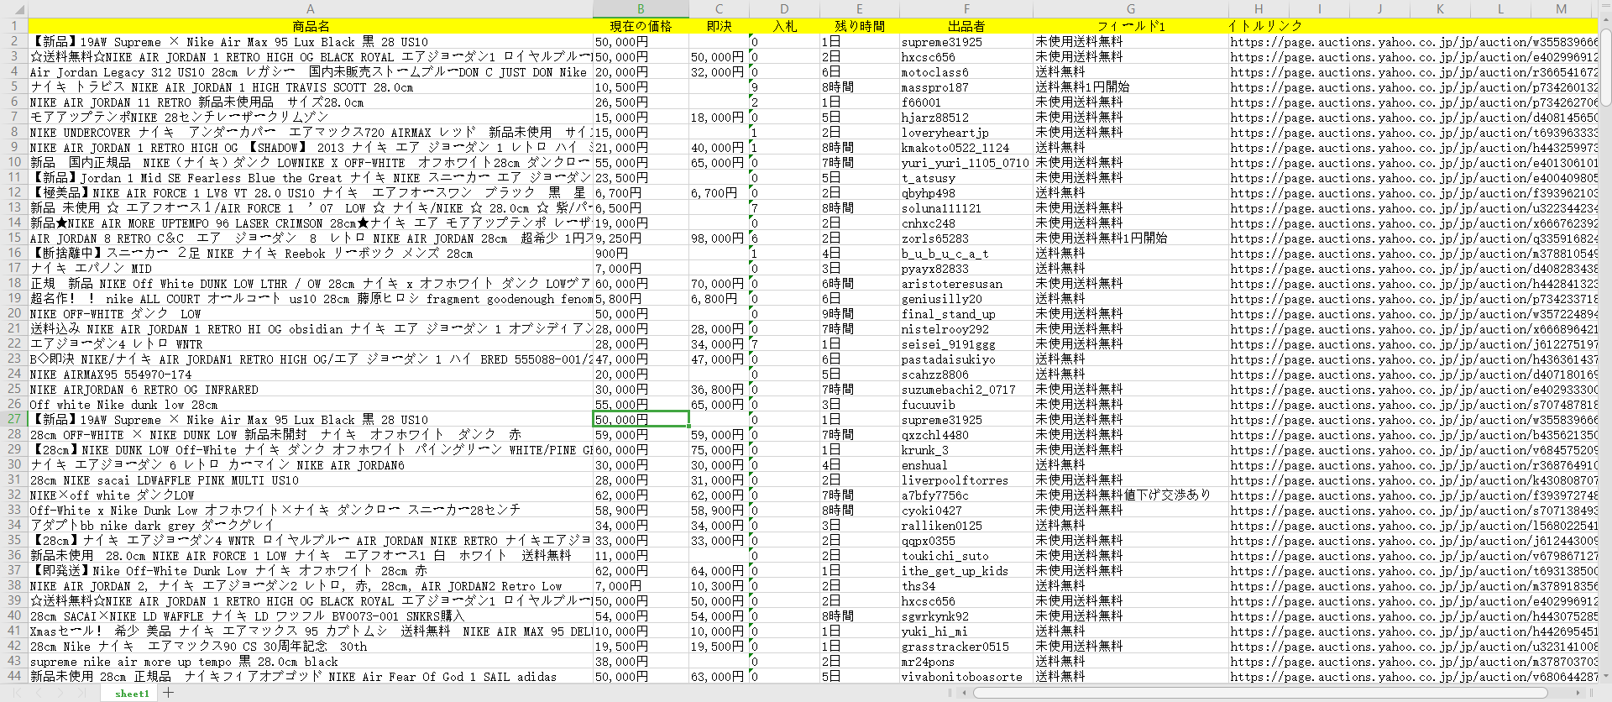Select the 残り時間 header cell
Image resolution: width=1612 pixels, height=702 pixels.
click(x=859, y=26)
